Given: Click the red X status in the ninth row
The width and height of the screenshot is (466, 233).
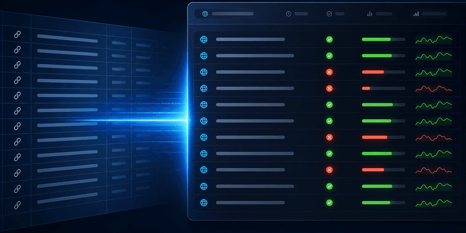Looking at the screenshot, I should 329,170.
